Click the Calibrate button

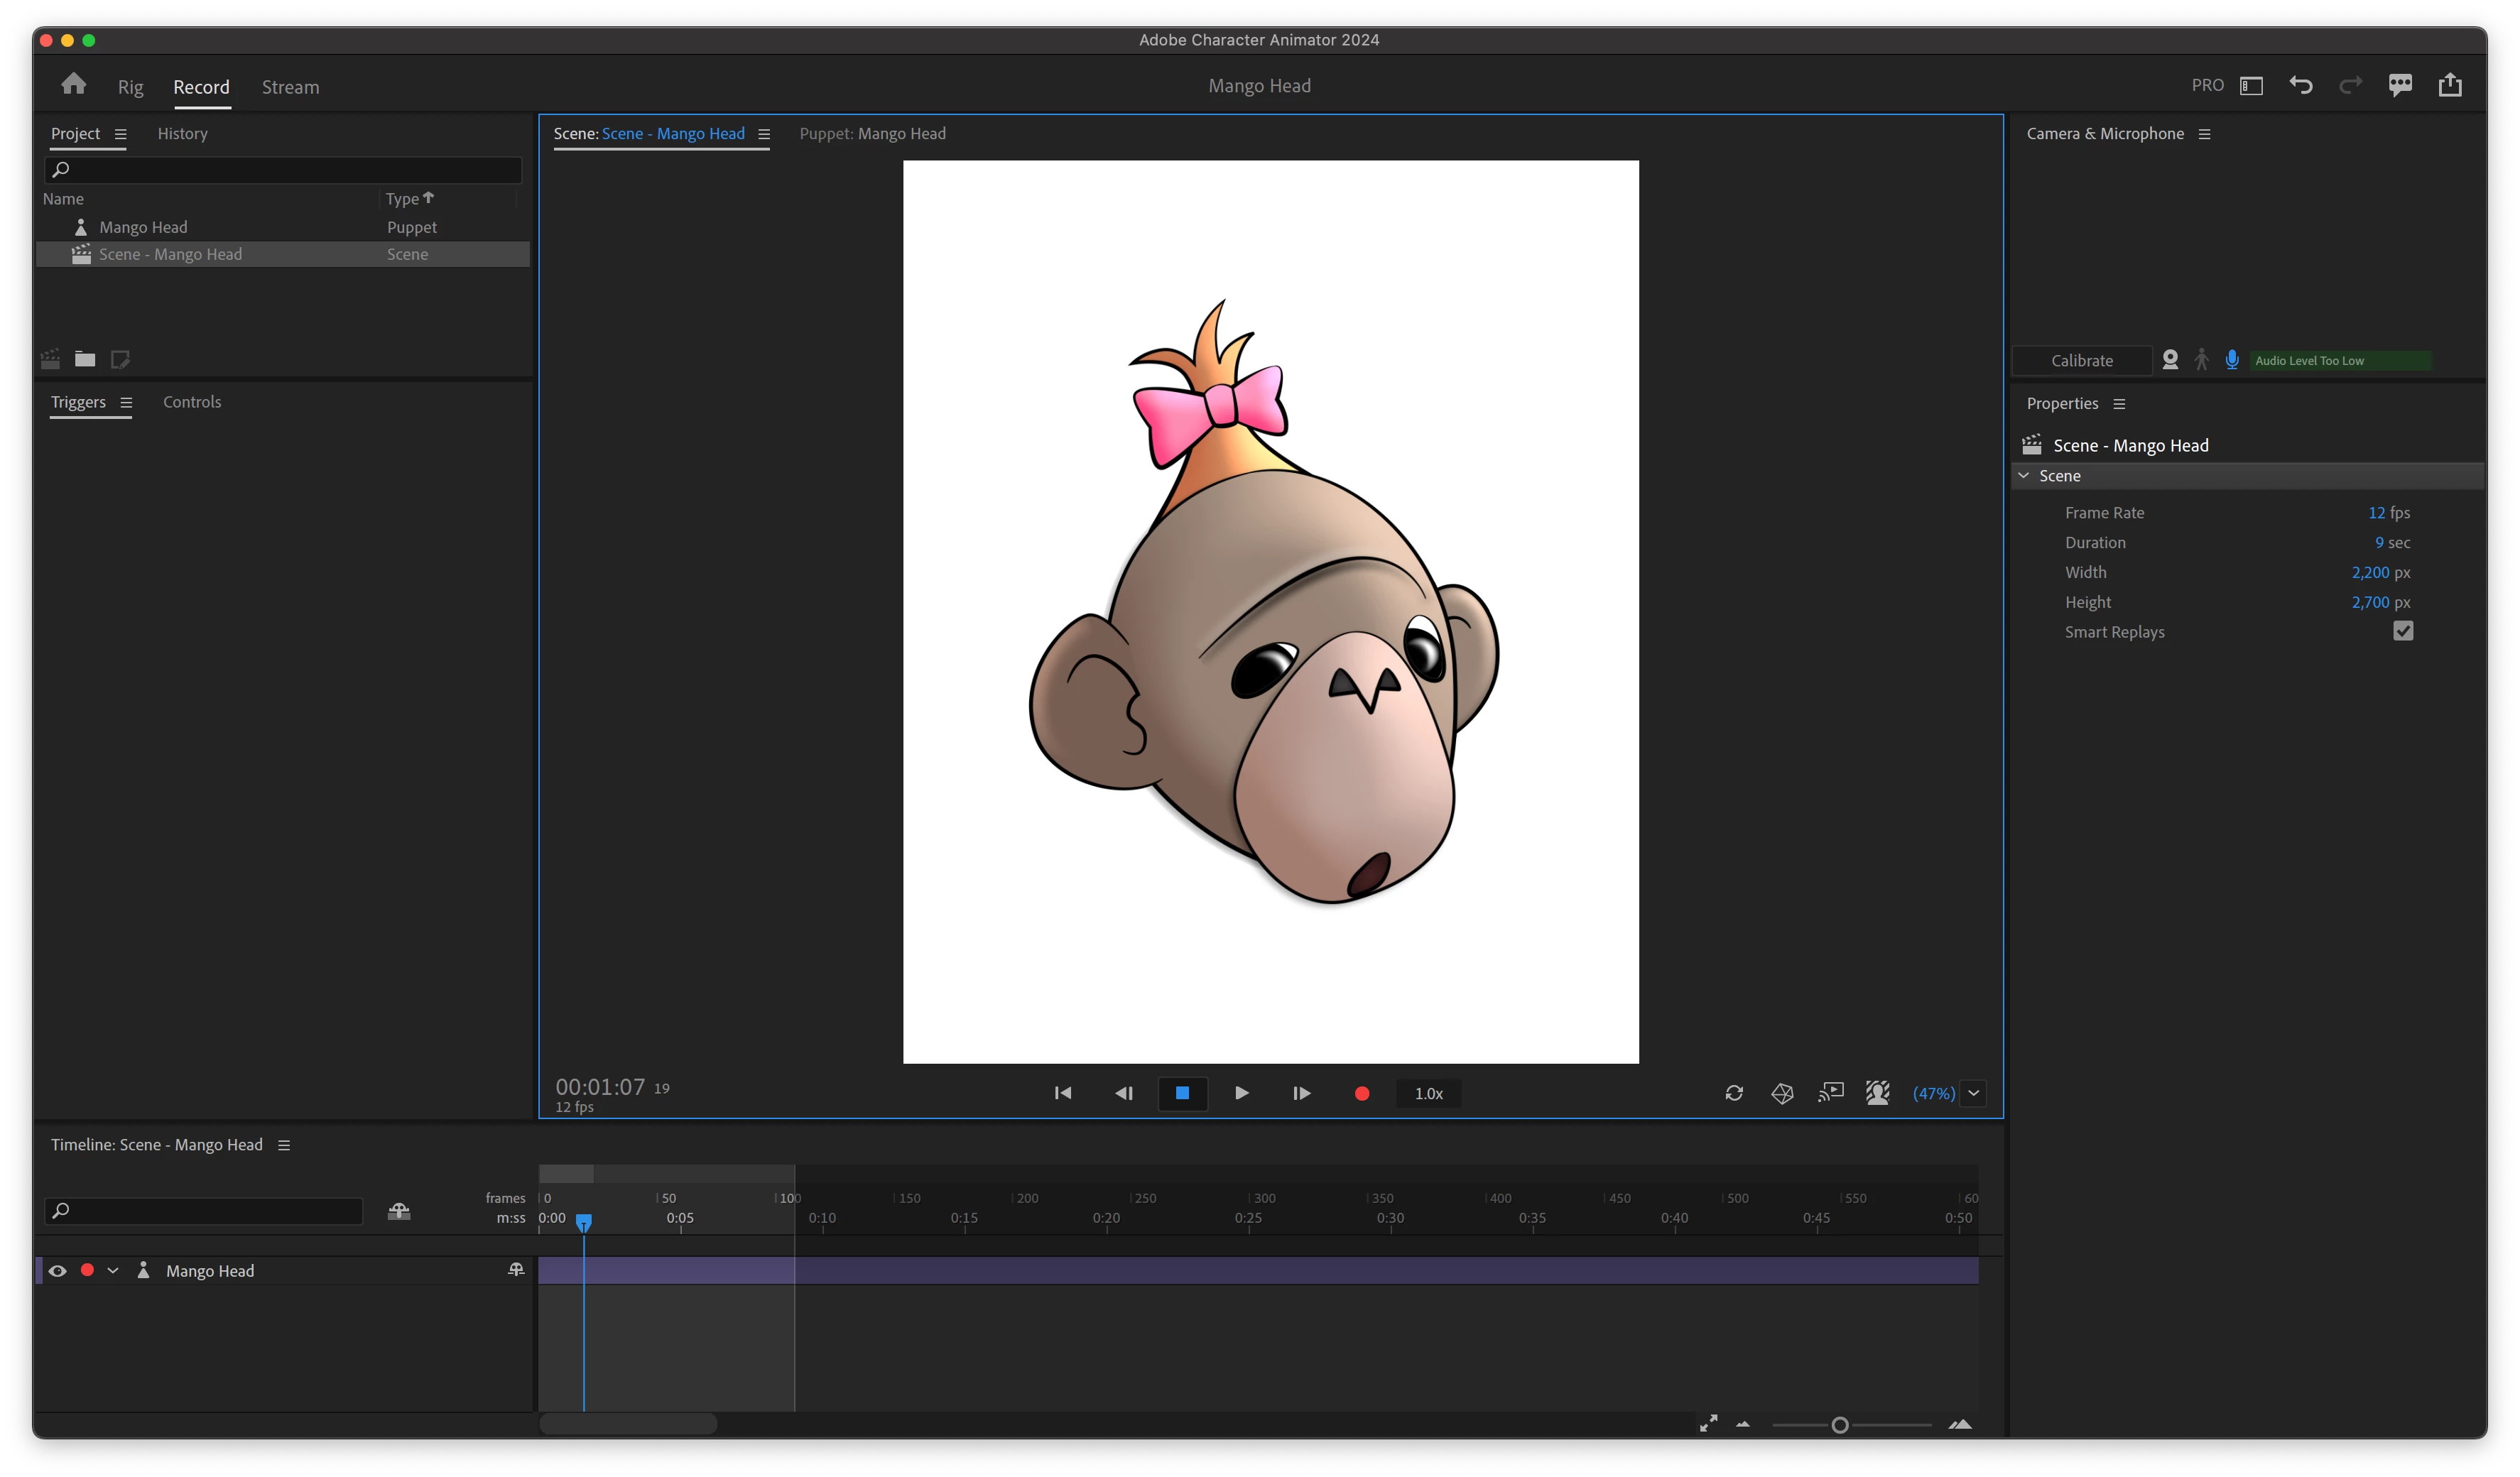pyautogui.click(x=2081, y=361)
